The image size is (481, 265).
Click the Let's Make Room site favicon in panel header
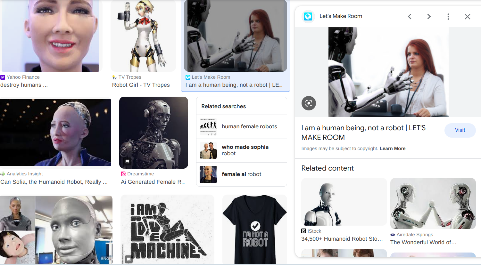click(308, 16)
